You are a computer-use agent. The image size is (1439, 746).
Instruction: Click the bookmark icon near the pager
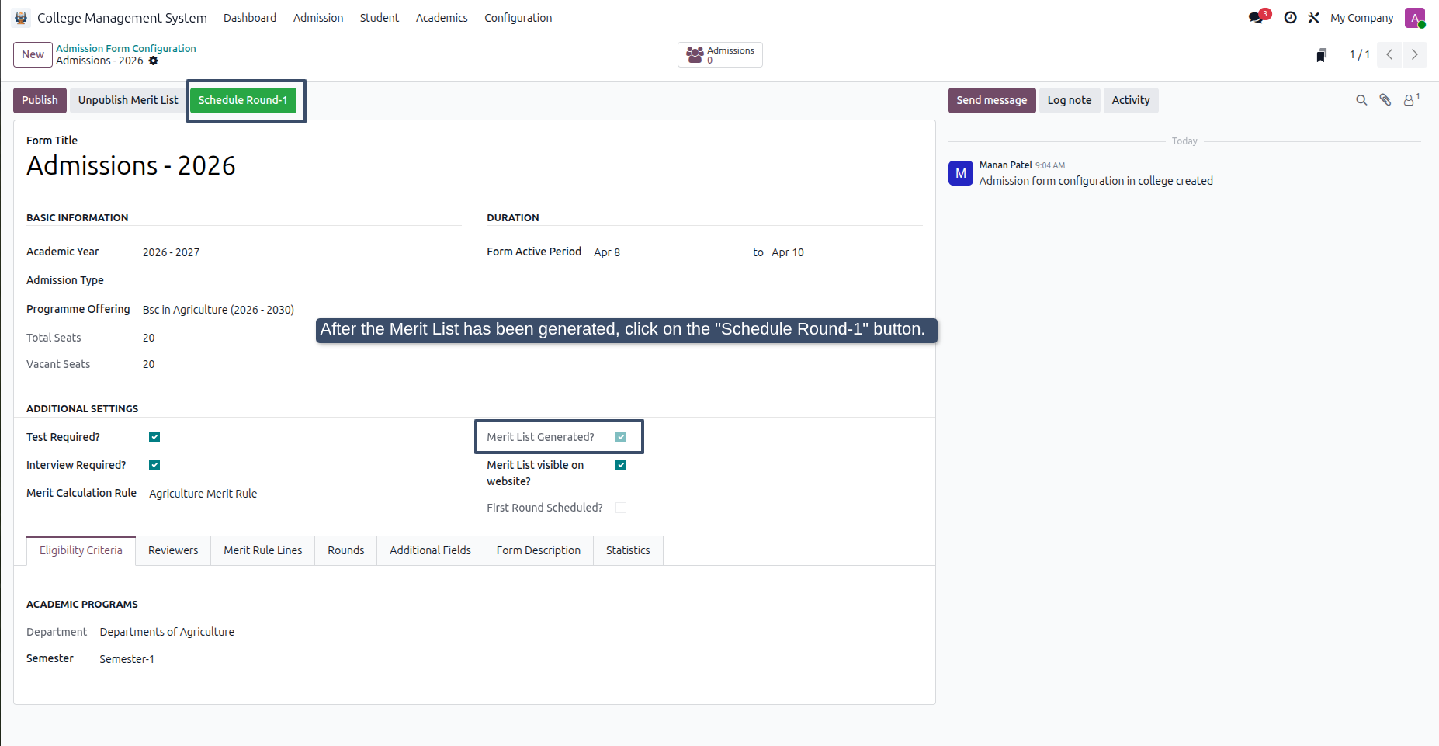coord(1321,54)
